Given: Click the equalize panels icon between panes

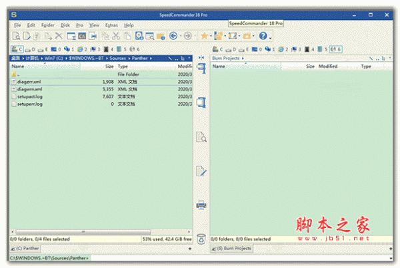Looking at the screenshot, I should click(x=201, y=58).
